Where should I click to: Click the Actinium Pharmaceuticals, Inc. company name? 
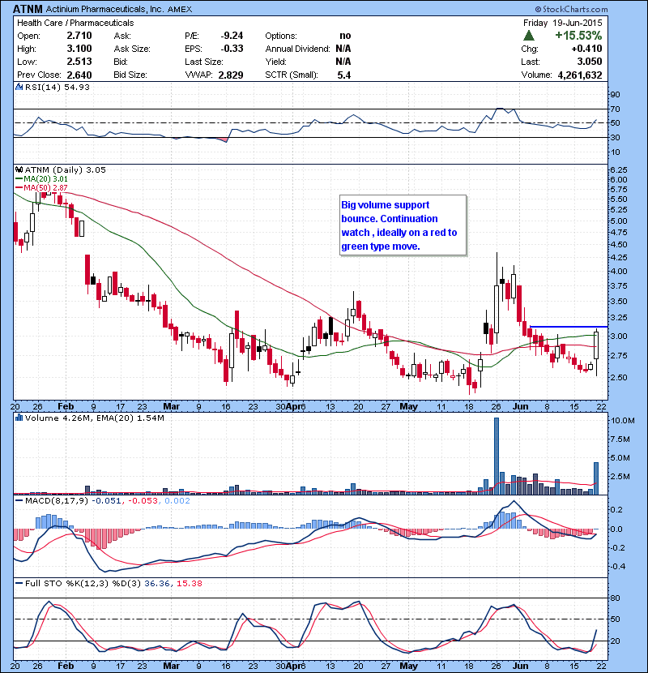(x=104, y=9)
